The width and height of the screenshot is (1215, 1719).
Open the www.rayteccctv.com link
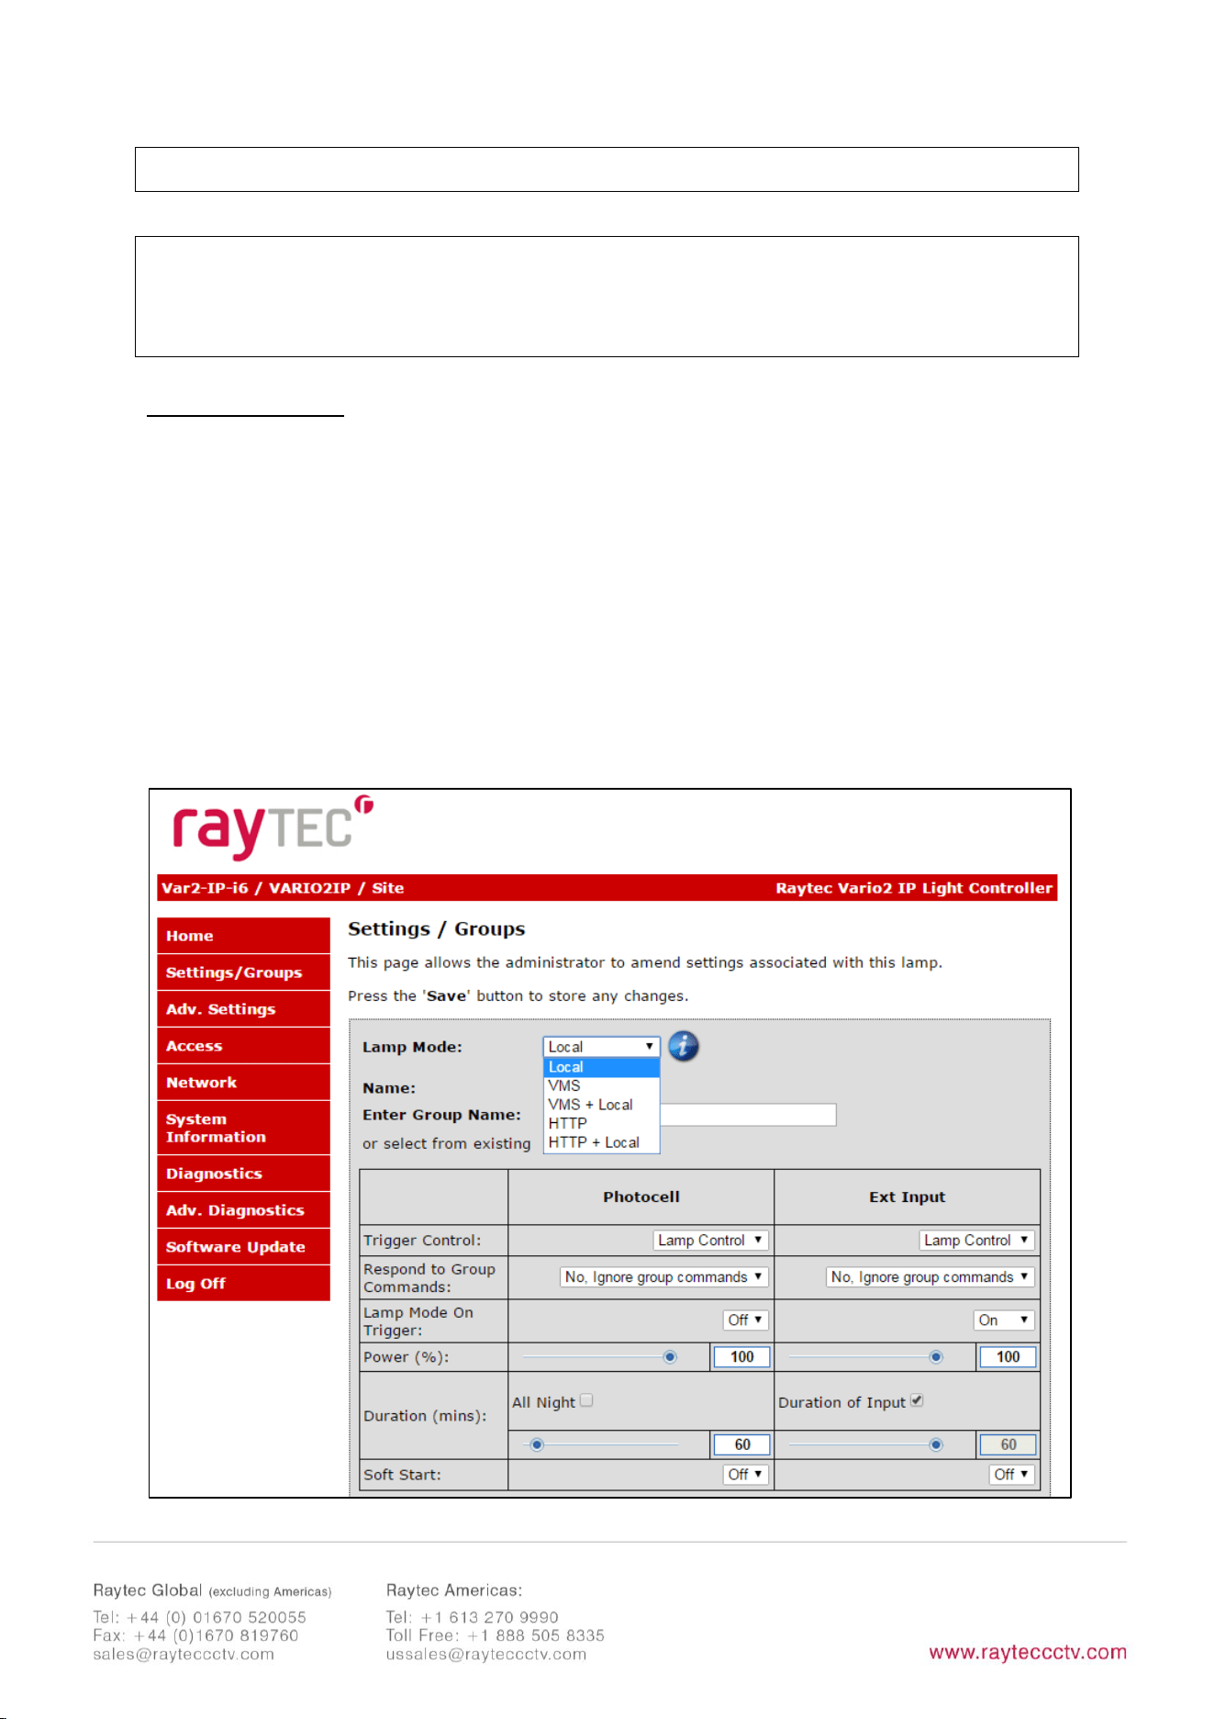1028,1653
